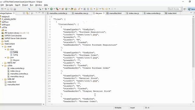Minimize the Package Explorer panel
195x110 pixels.
[39, 13]
